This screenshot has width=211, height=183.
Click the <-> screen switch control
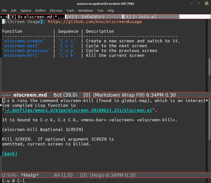click(x=4, y=17)
